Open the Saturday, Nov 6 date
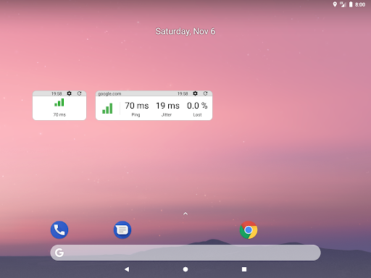The height and width of the screenshot is (278, 371). pyautogui.click(x=185, y=31)
